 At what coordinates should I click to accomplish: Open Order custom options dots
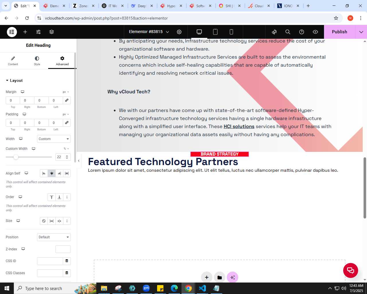pyautogui.click(x=67, y=197)
